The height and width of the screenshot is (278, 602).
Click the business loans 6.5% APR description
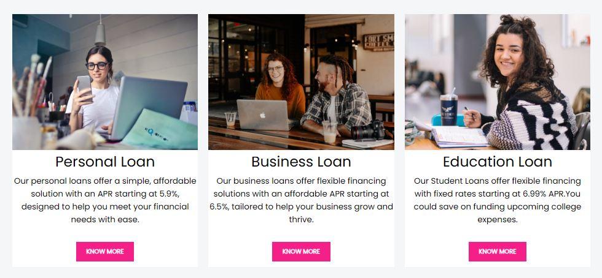[x=301, y=200]
